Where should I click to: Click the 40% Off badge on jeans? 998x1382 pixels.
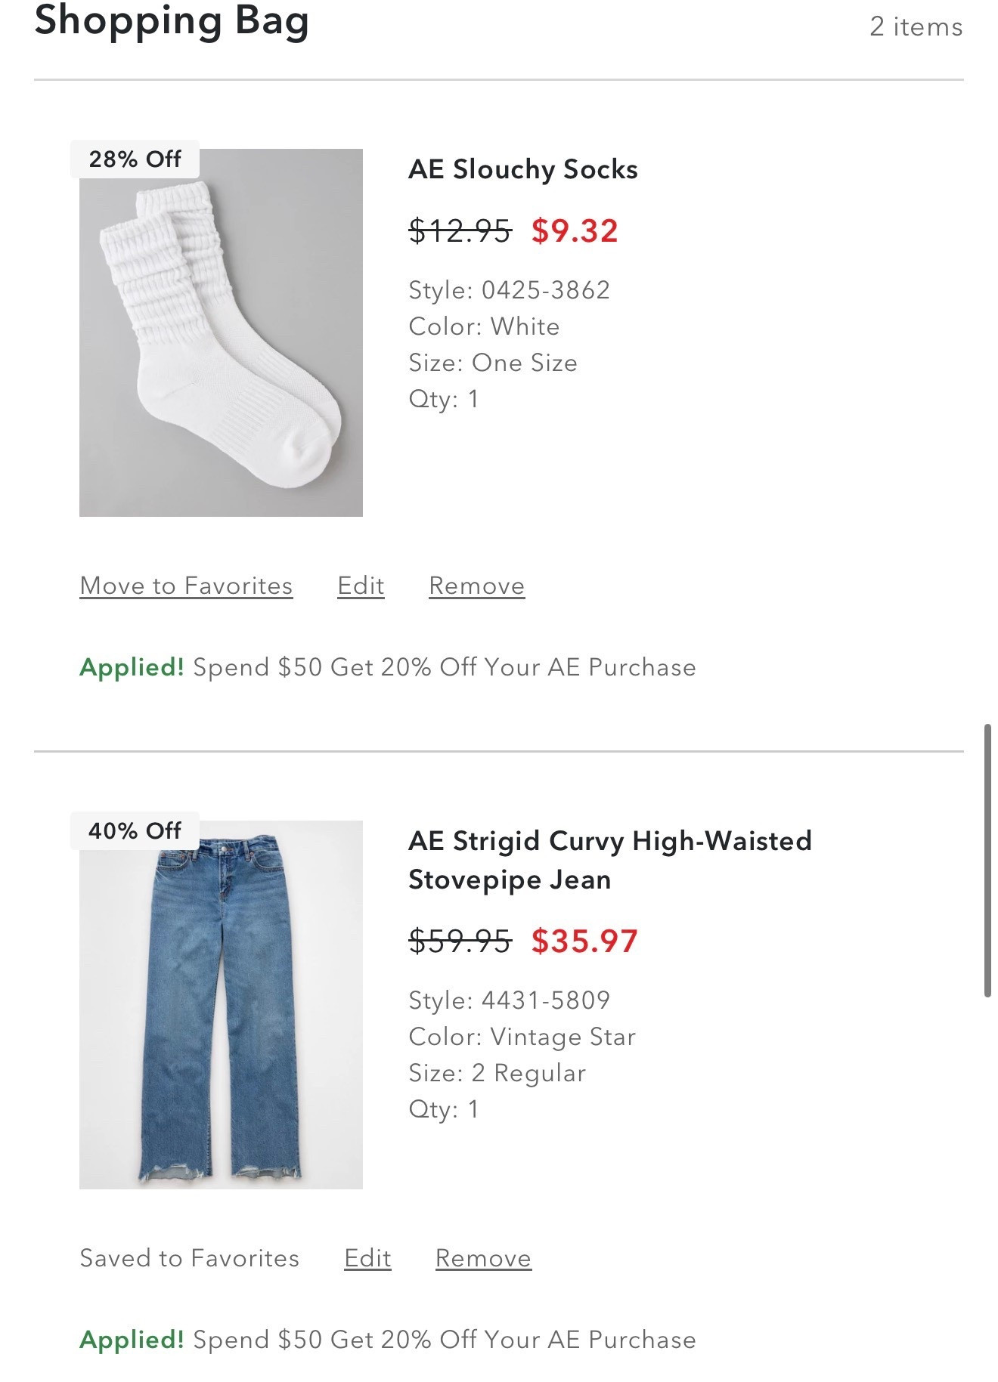(135, 830)
